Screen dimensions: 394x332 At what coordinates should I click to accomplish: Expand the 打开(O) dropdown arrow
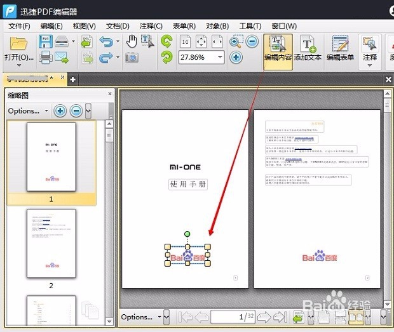(x=19, y=65)
